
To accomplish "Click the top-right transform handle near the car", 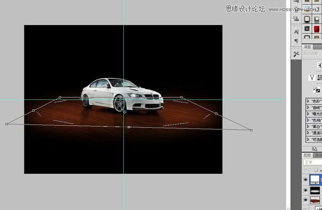I will pos(182,97).
